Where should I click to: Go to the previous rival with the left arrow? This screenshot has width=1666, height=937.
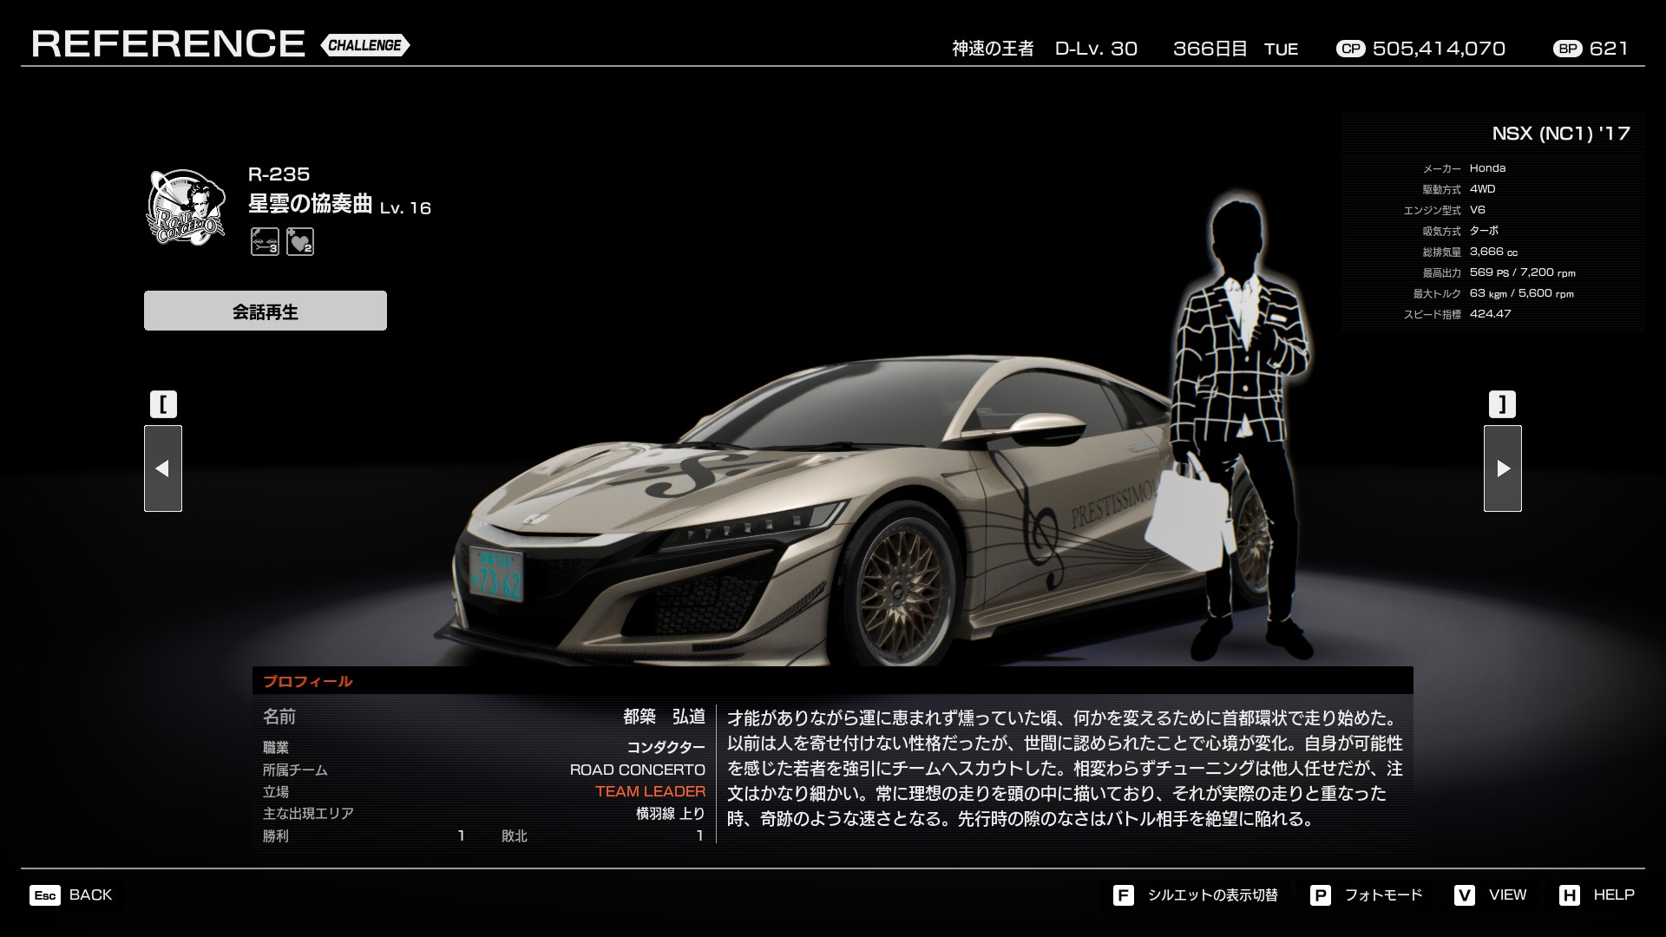163,468
